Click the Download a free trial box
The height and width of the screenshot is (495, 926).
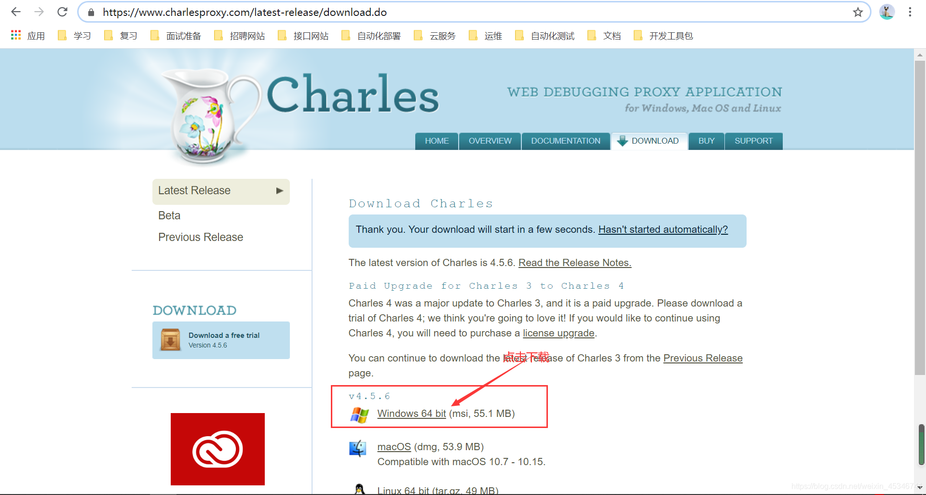[221, 340]
